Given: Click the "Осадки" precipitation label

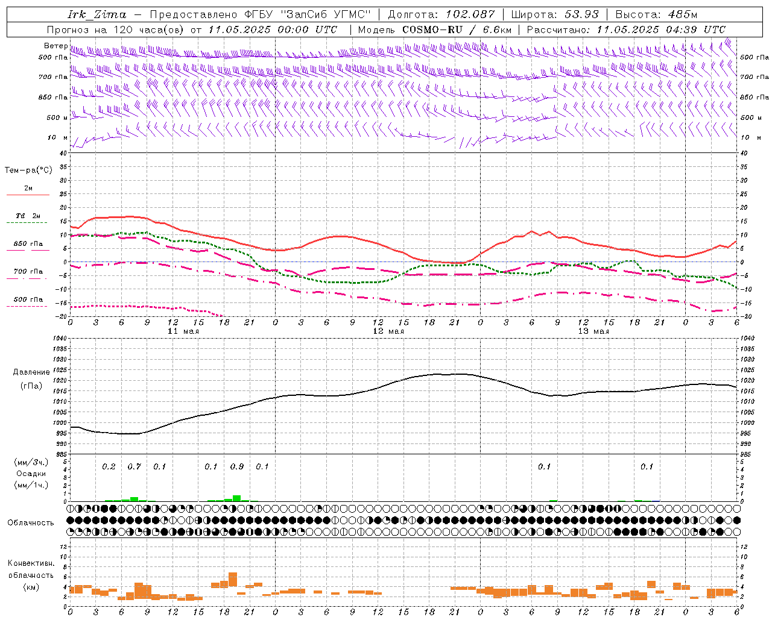Looking at the screenshot, I should 31,474.
